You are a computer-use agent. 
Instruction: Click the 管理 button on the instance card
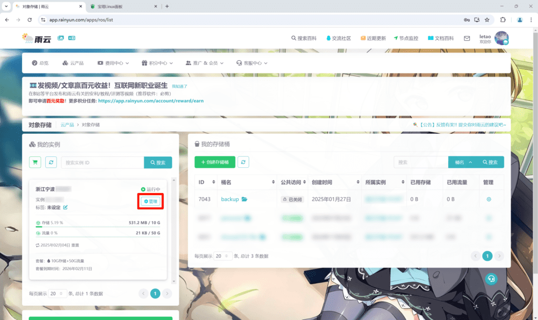click(151, 201)
